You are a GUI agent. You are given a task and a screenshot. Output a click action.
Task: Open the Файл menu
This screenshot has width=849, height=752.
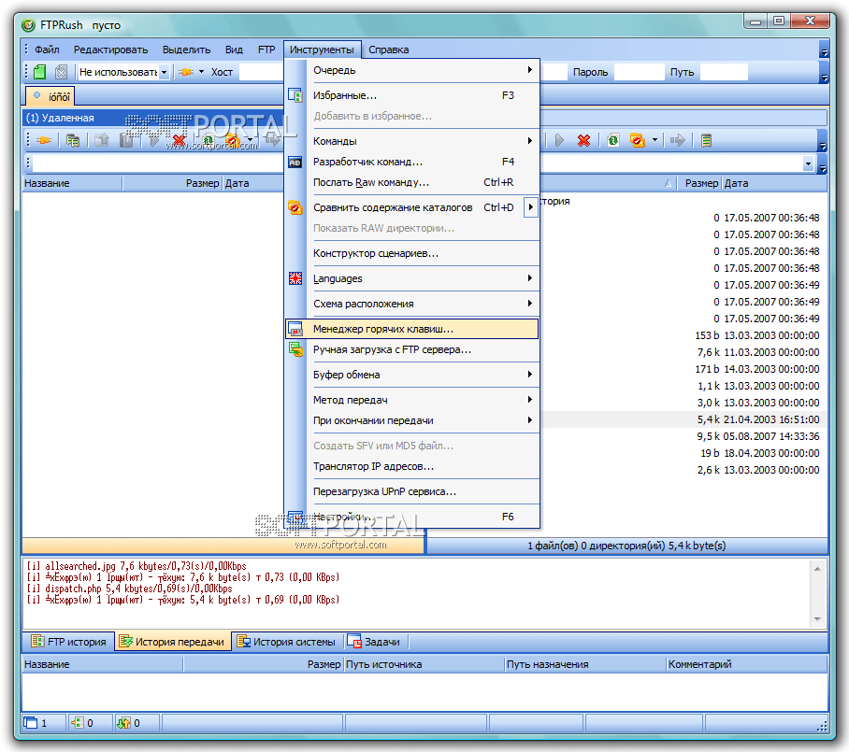(x=47, y=50)
